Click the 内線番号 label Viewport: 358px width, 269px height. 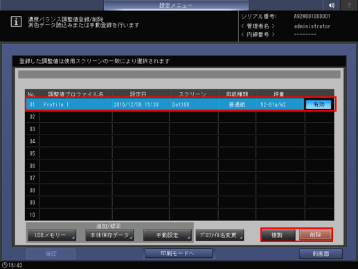click(x=258, y=35)
